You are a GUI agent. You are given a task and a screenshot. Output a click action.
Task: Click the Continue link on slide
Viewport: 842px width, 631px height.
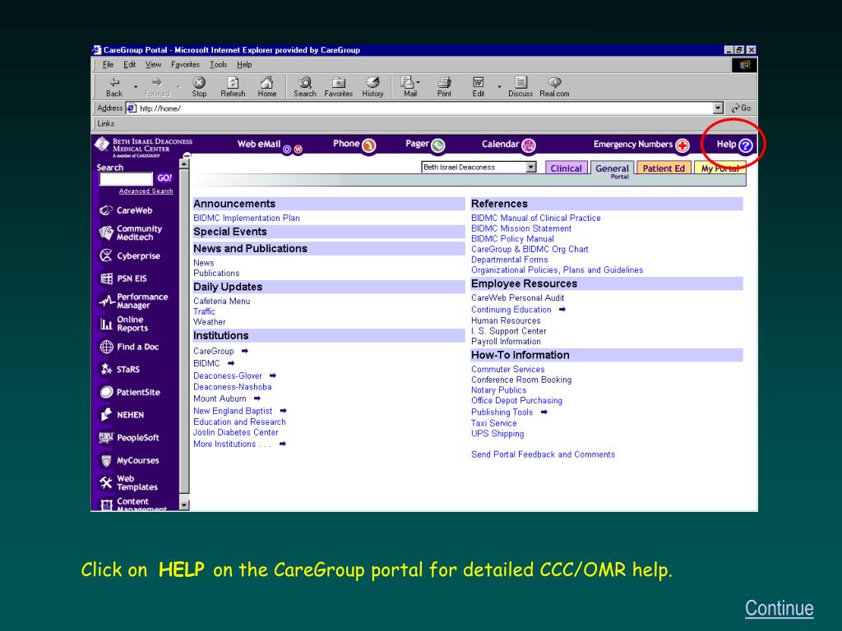point(780,609)
